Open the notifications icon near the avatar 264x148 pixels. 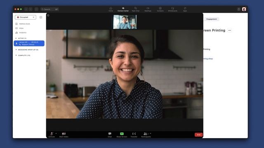coord(239,9)
